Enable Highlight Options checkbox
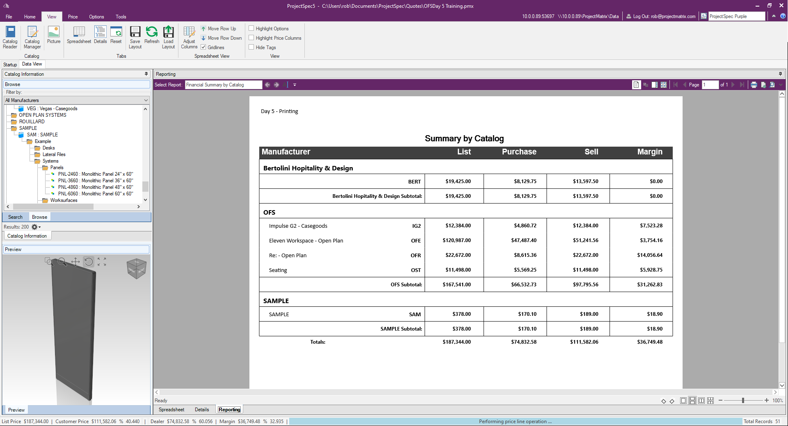Screen dimensions: 788x426 (251, 28)
